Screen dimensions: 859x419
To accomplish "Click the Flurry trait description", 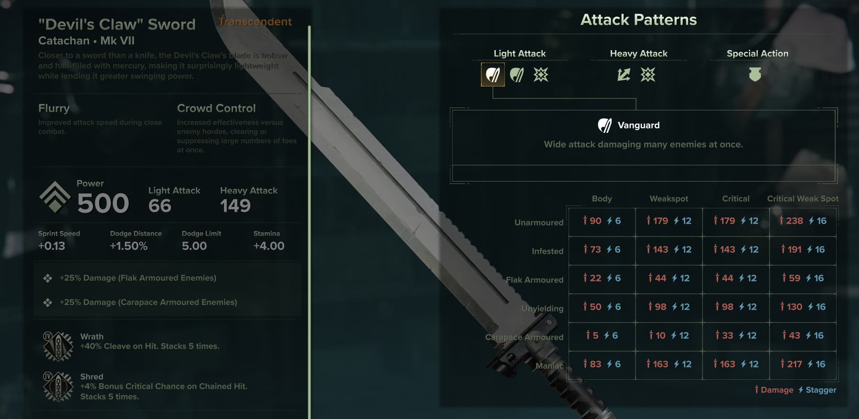I will 100,127.
